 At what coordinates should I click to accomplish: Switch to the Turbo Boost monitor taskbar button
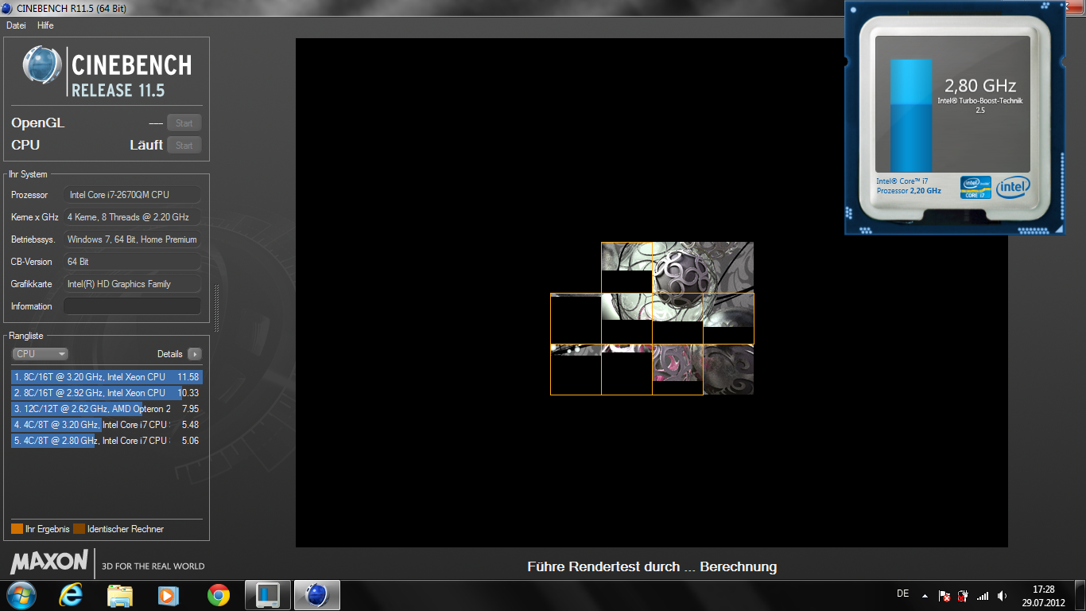268,595
